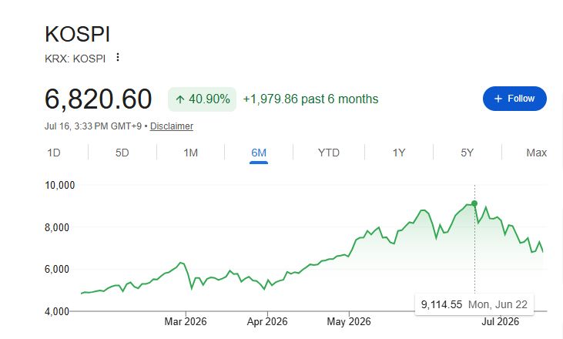Click the Apr 2026 axis label
The image size is (563, 339).
point(267,321)
